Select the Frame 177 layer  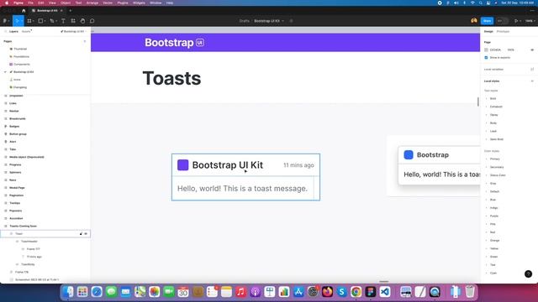click(34, 249)
